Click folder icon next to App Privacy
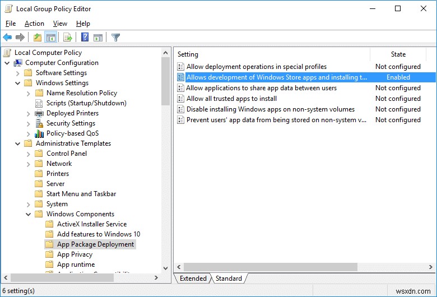Image resolution: width=437 pixels, height=297 pixels. tap(49, 254)
